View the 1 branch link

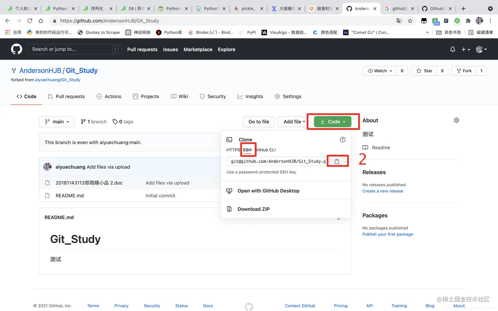(x=94, y=122)
